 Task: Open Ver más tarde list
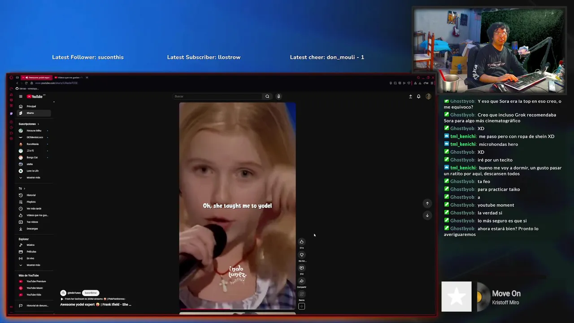(x=34, y=209)
